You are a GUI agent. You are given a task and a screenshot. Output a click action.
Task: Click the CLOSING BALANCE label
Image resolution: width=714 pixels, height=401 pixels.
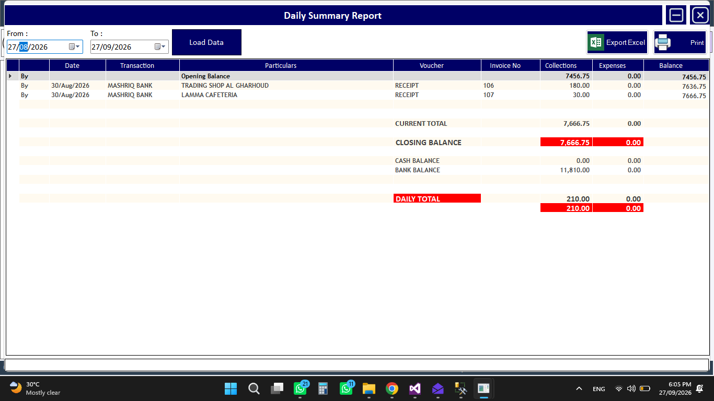[429, 143]
